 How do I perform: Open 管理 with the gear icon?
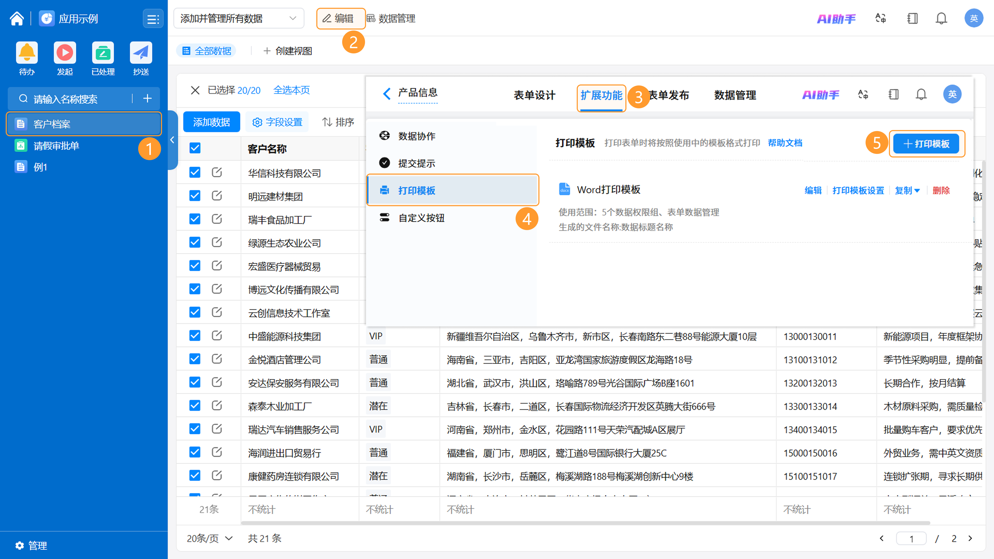(x=31, y=546)
